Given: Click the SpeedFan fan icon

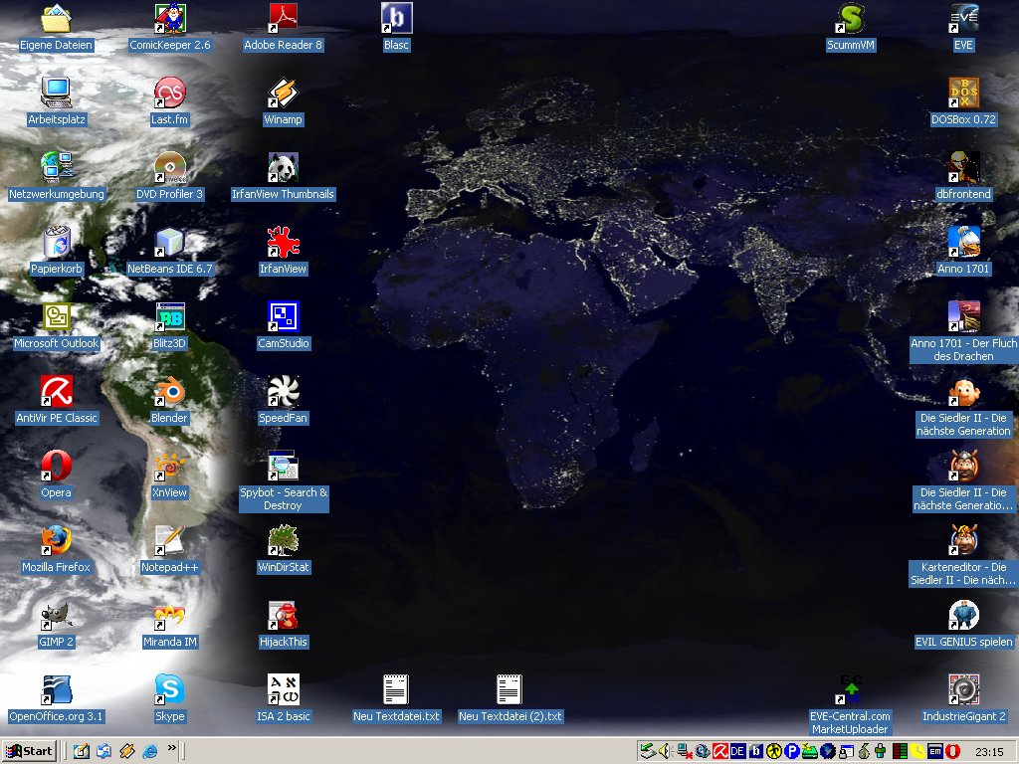Looking at the screenshot, I should [284, 392].
